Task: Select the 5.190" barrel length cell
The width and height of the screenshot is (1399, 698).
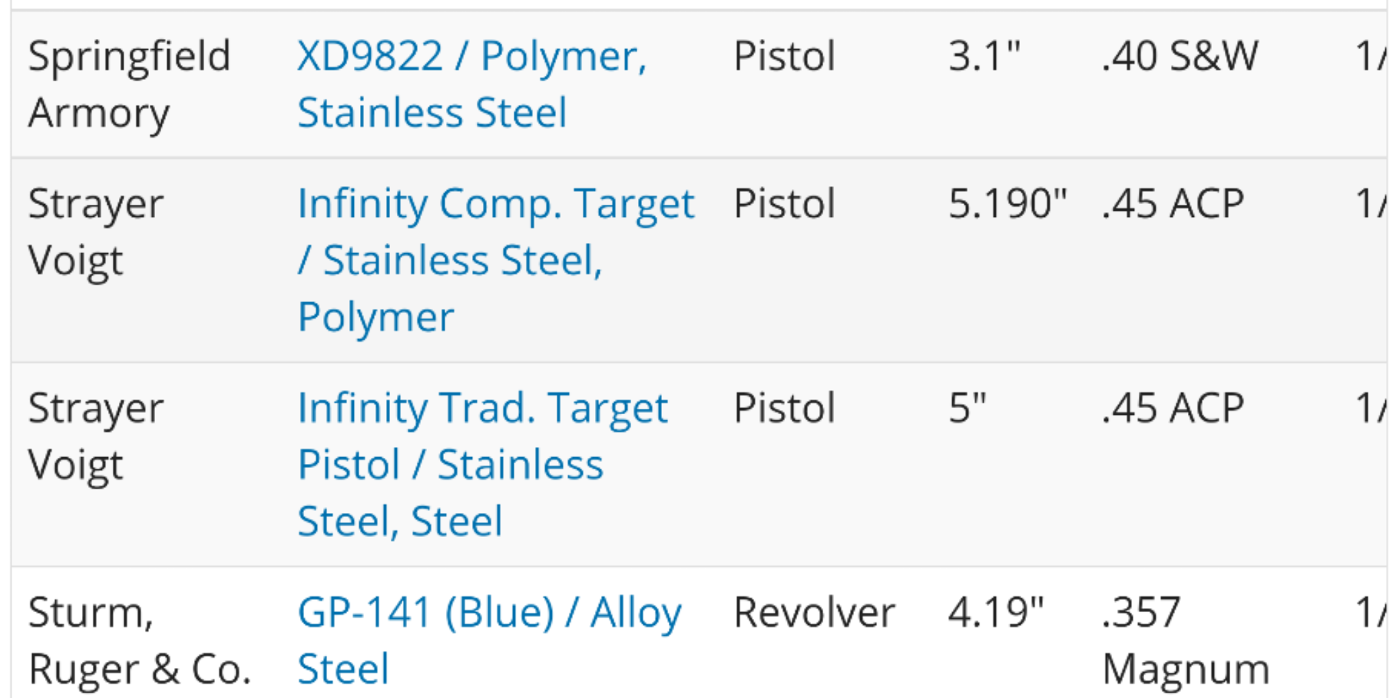Action: point(1008,203)
